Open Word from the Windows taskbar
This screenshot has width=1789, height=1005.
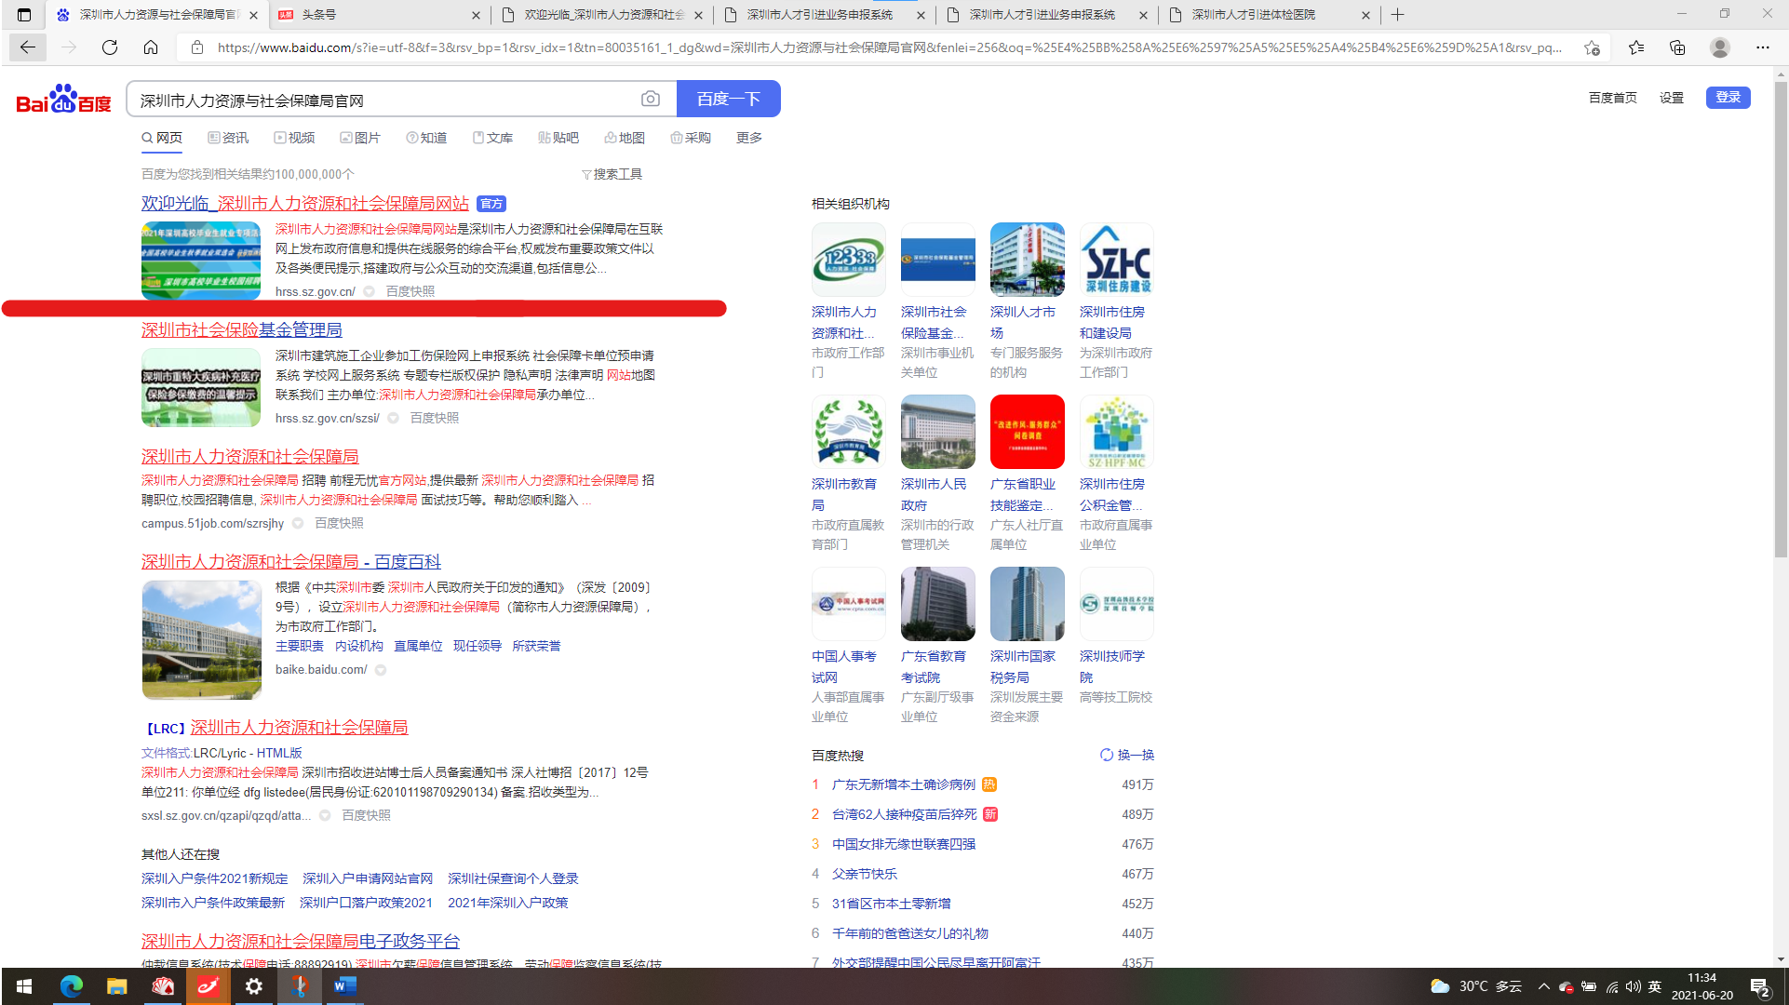pyautogui.click(x=344, y=985)
